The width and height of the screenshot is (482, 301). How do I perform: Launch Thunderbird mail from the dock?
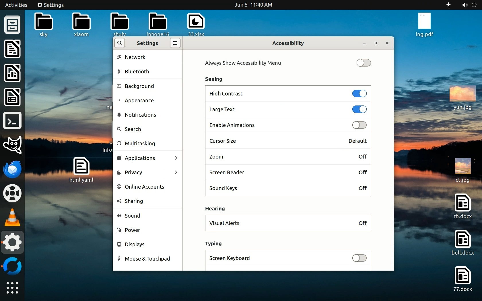coord(12,169)
